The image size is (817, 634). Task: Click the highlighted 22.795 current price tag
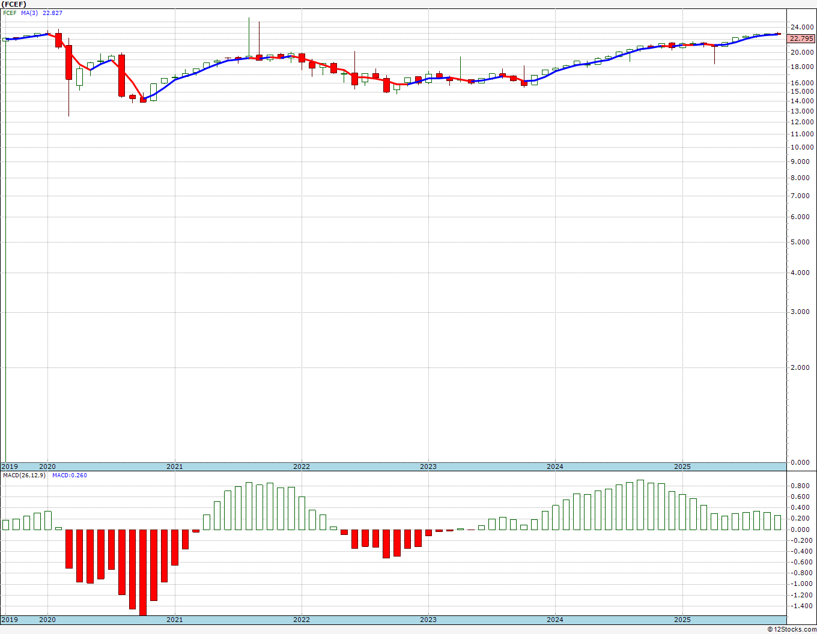coord(801,38)
